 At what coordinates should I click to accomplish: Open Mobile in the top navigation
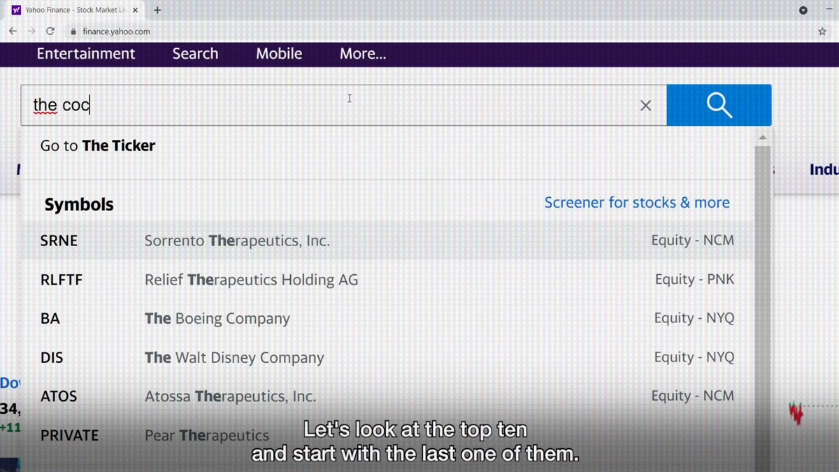pos(278,54)
